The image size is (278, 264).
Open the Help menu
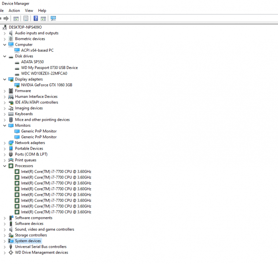(x=42, y=11)
